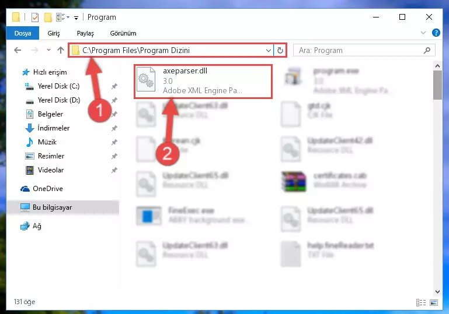Click the pin icon beside Videolar
Image resolution: width=449 pixels, height=314 pixels.
(x=114, y=170)
